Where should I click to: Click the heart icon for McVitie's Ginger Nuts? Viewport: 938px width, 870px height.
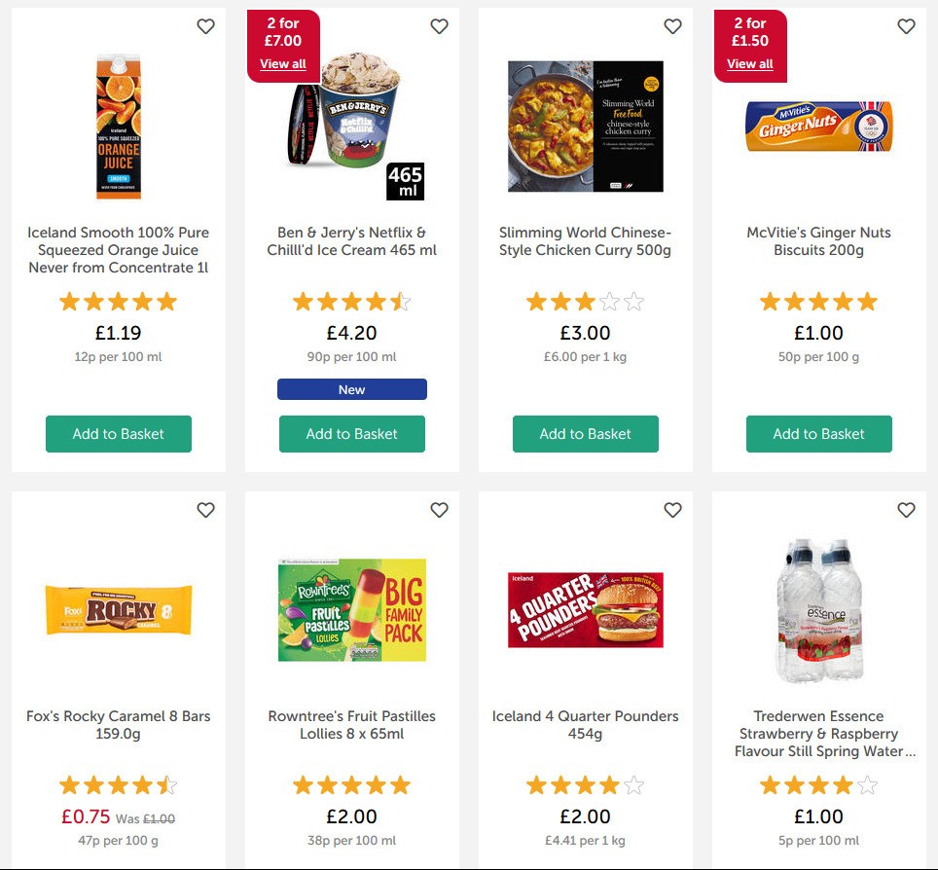point(906,26)
